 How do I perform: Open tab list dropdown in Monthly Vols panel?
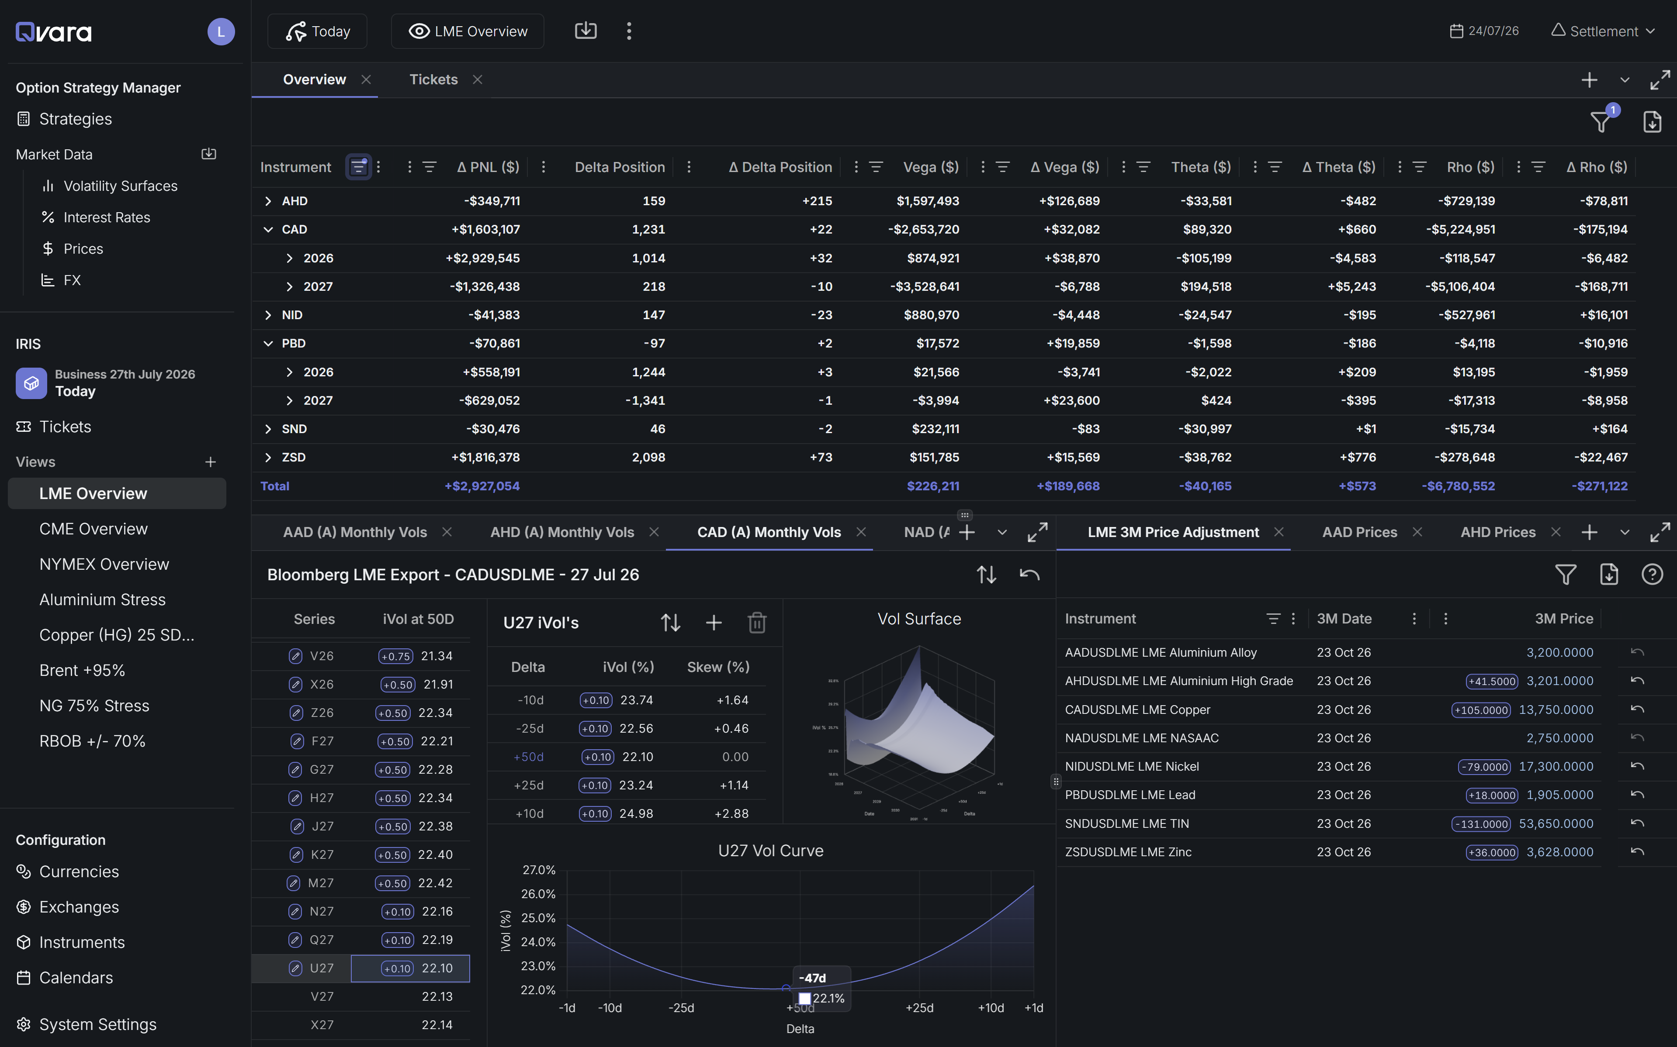1002,532
